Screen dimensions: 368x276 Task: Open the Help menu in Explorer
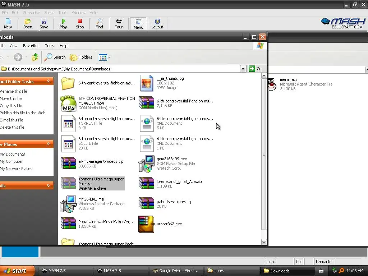(63, 46)
